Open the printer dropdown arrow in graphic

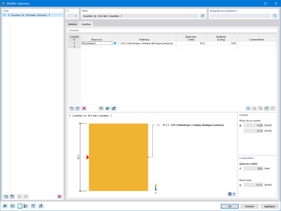[234, 194]
